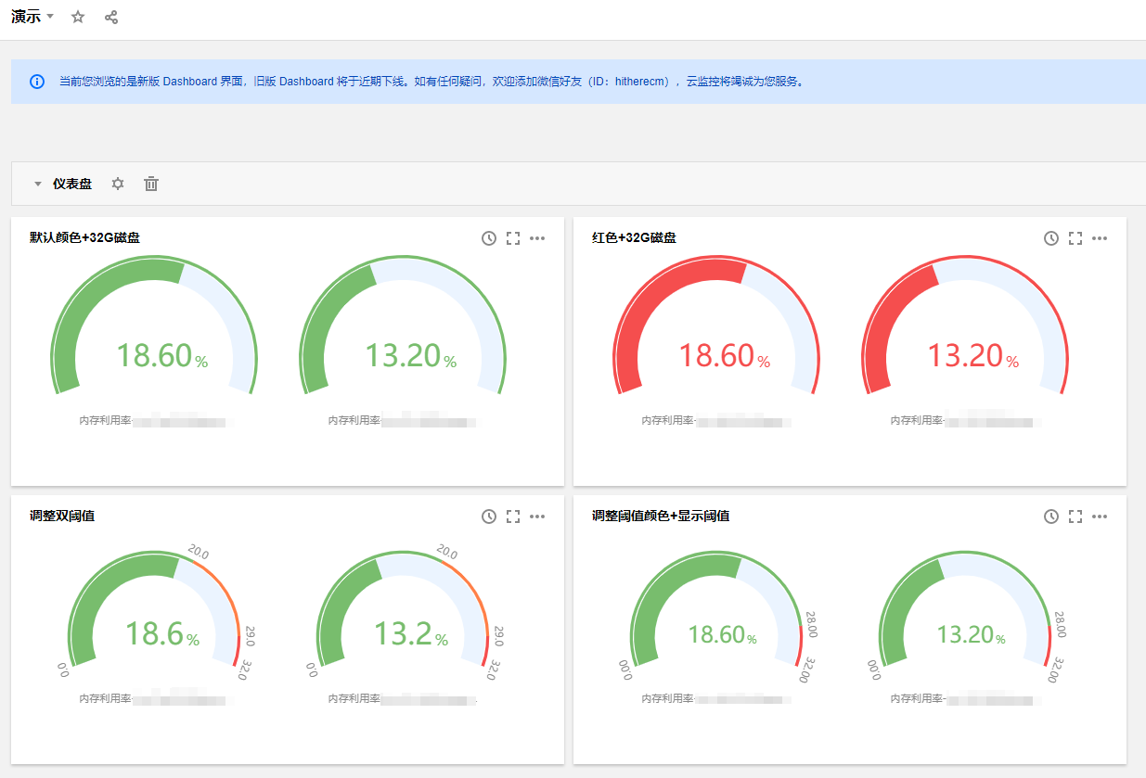
Task: Expand 红色+32G磁盘 panel to fullscreen
Action: (1075, 238)
